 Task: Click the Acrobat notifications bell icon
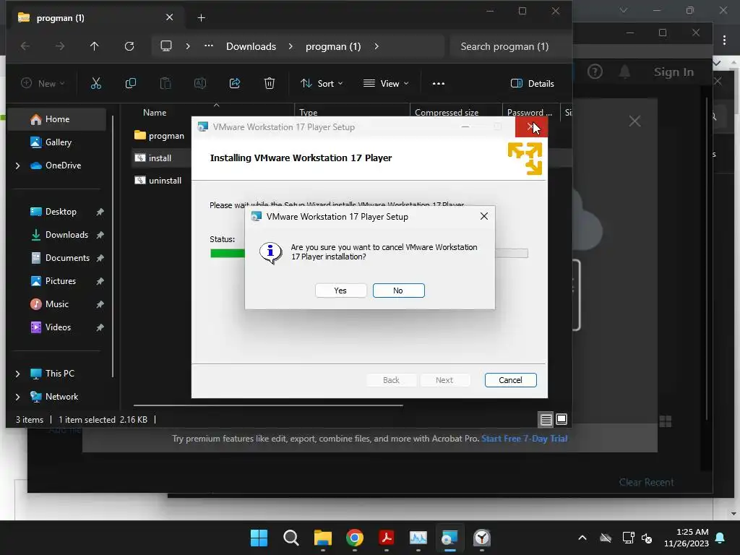[x=624, y=72]
